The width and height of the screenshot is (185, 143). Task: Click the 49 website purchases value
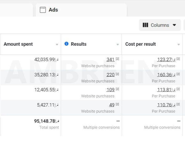click(112, 105)
